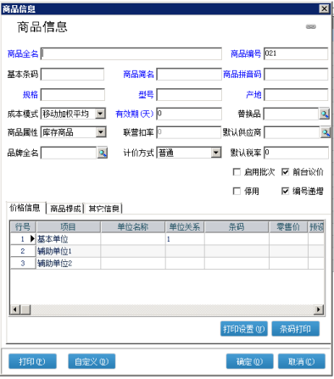The height and width of the screenshot is (379, 334).
Task: Close the 商品信息 dialog window
Action: 324,8
